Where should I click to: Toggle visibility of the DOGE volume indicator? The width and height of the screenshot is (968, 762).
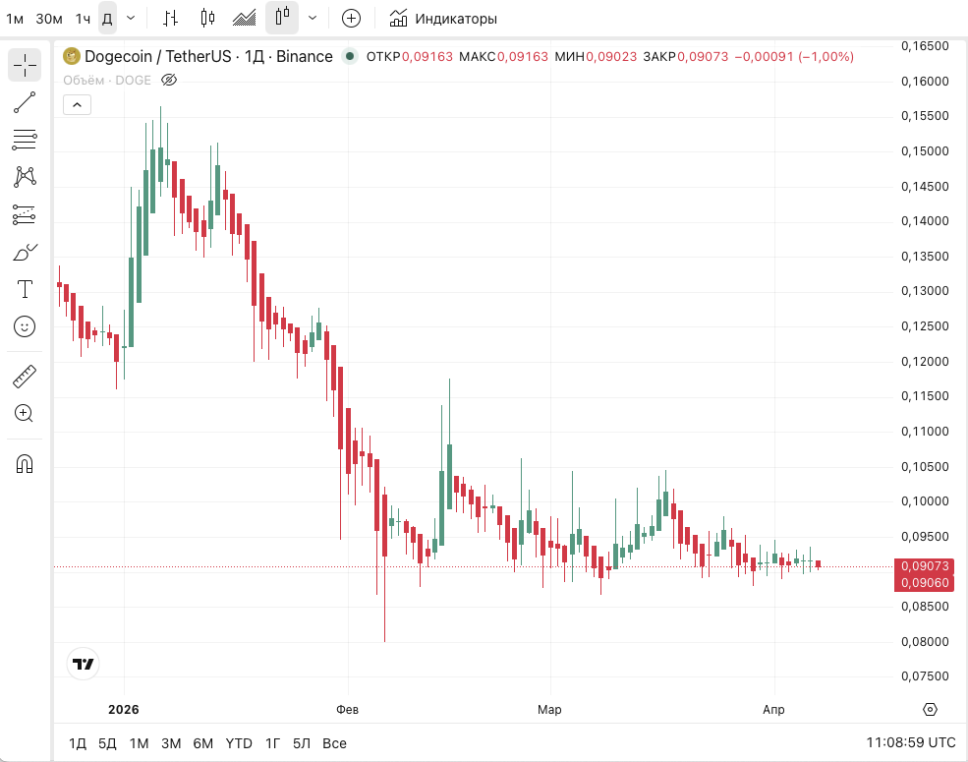(x=168, y=80)
